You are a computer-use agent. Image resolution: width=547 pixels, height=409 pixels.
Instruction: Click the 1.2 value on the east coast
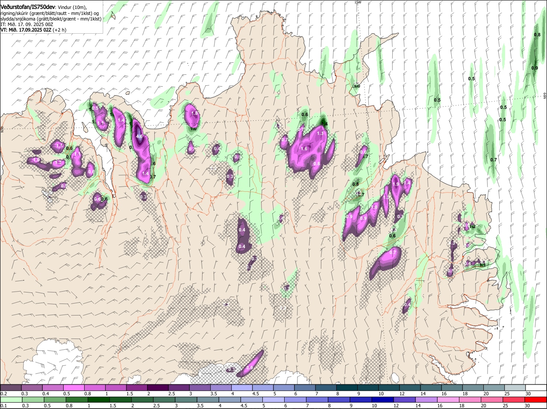click(x=472, y=226)
